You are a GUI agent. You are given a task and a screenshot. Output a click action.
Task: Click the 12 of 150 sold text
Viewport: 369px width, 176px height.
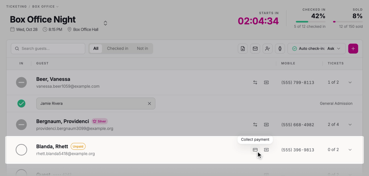(x=351, y=26)
